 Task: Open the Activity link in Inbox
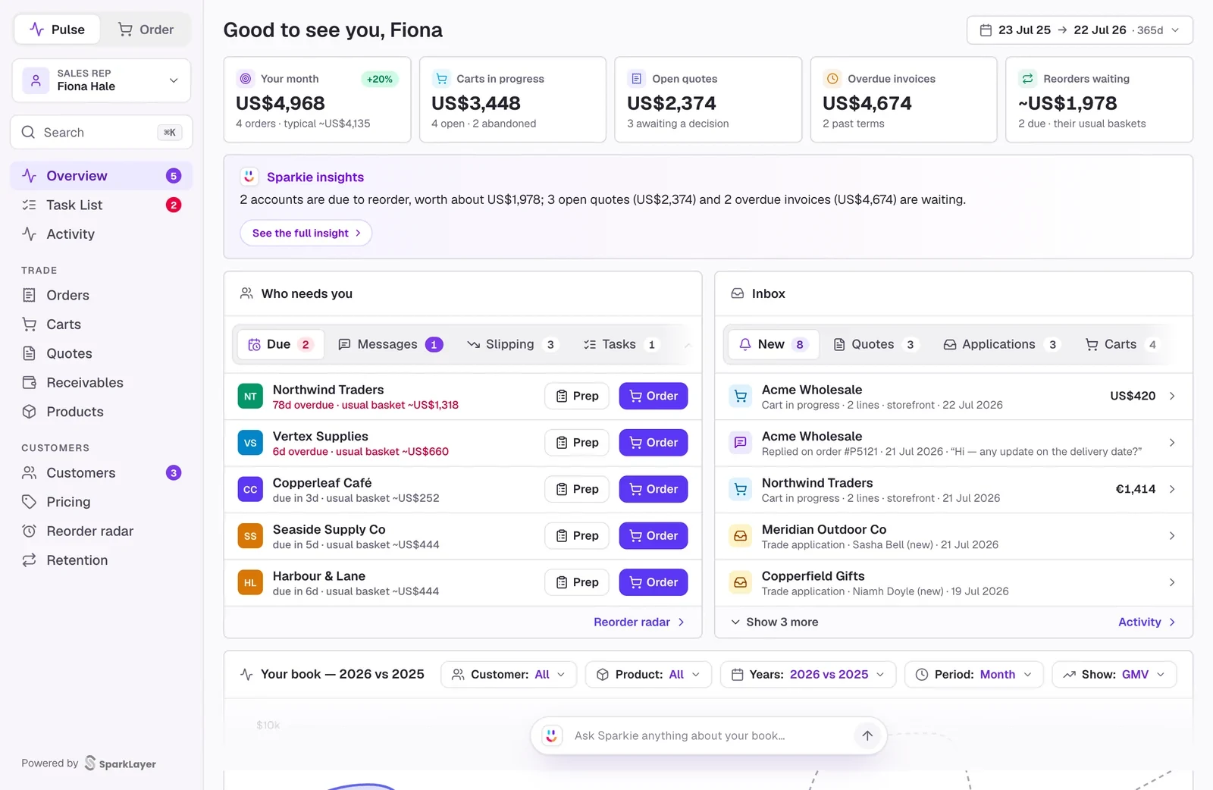pyautogui.click(x=1147, y=622)
